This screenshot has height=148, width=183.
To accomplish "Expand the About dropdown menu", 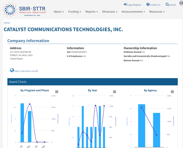I will coord(59,12).
